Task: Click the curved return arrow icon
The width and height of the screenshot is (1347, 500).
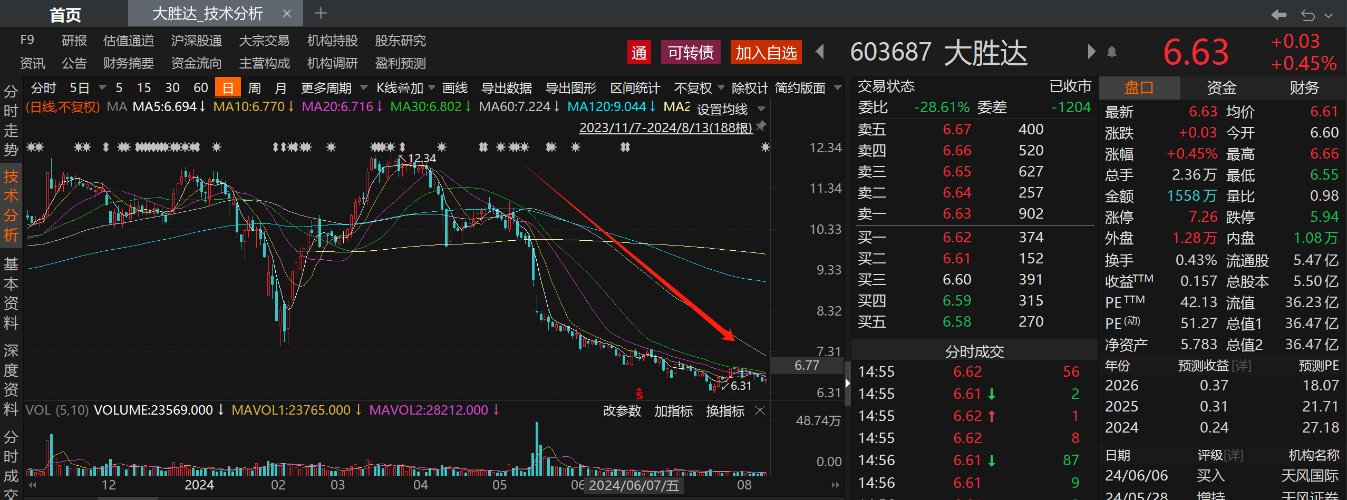Action: 1307,15
